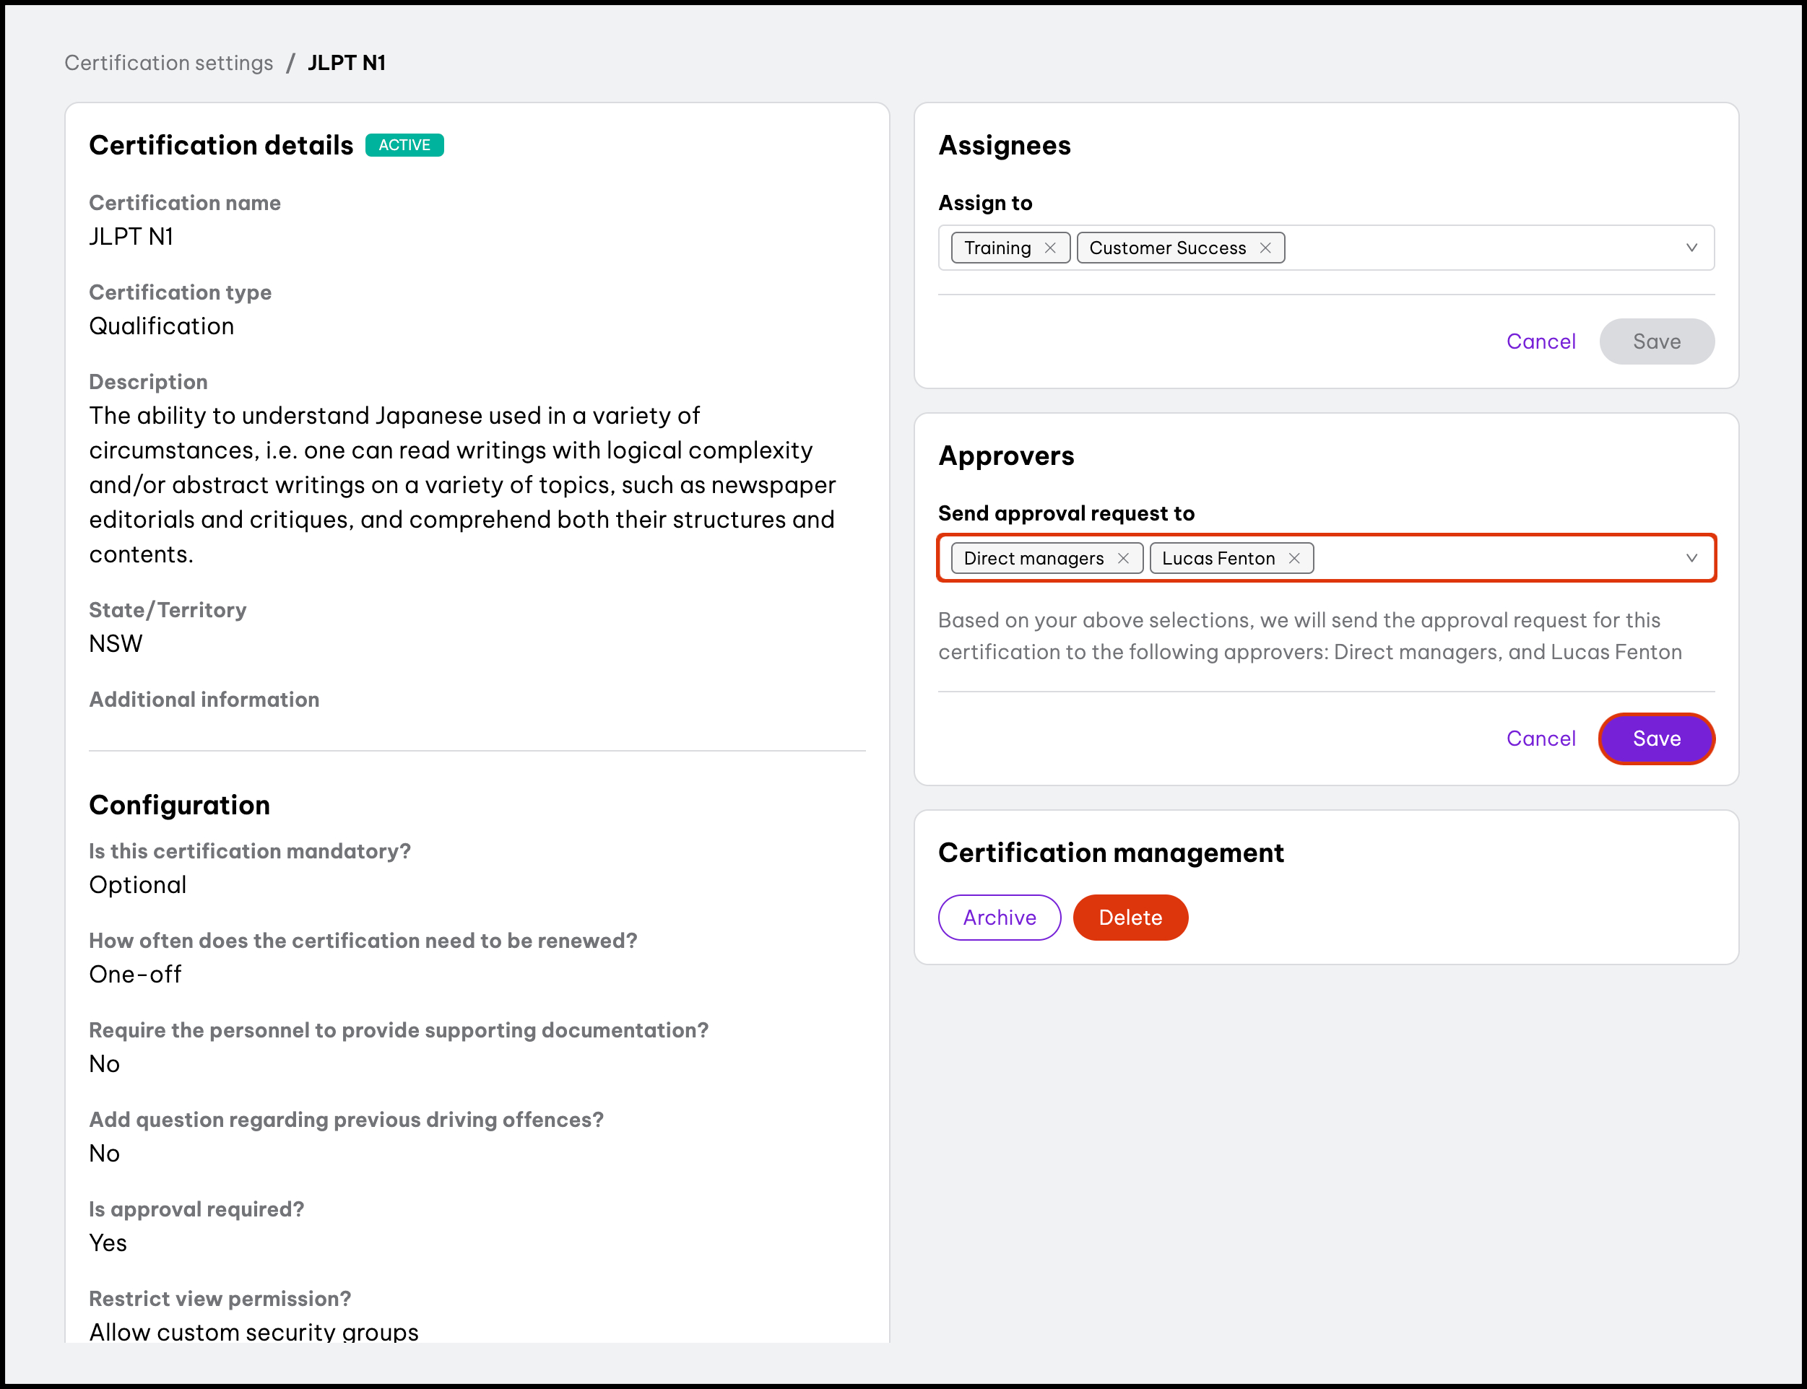Select the Lucas Fenton tag label

point(1218,558)
